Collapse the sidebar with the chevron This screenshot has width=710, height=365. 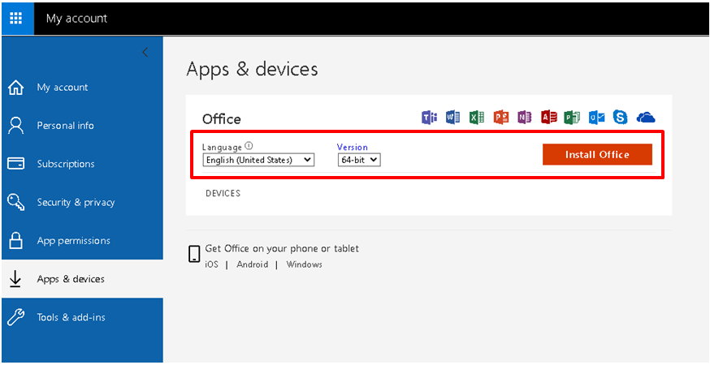(x=145, y=52)
